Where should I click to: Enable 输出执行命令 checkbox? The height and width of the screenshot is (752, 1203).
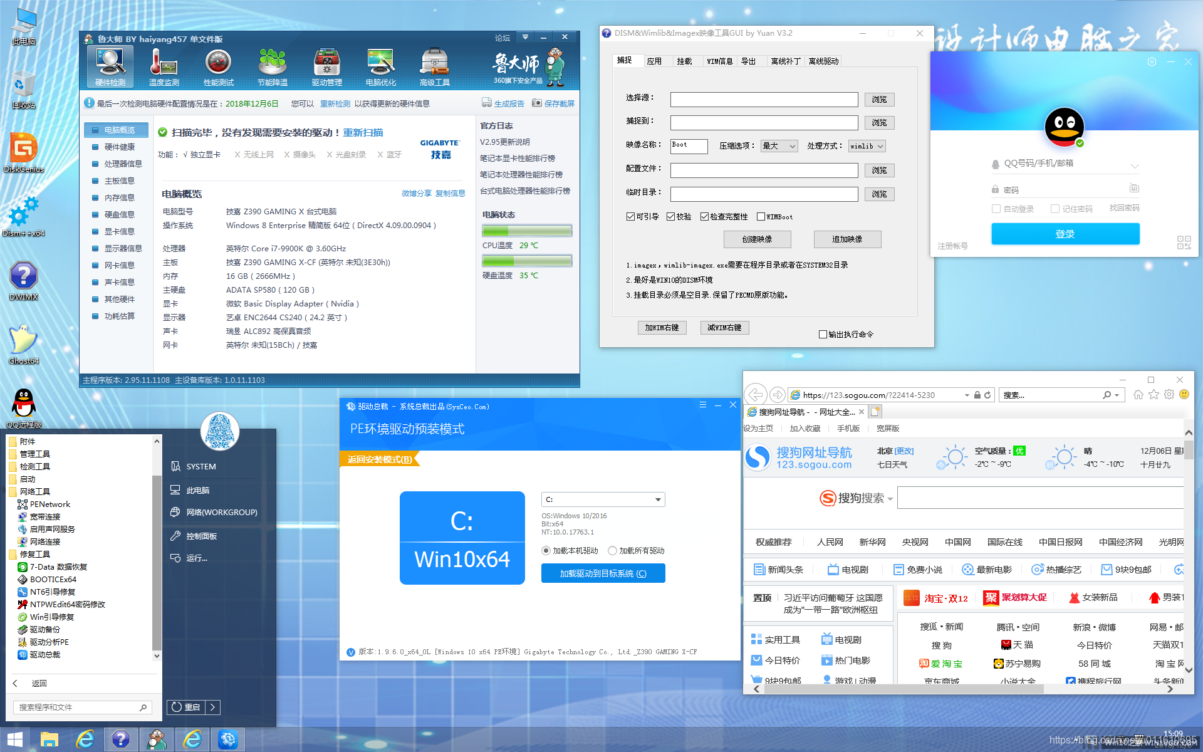823,335
